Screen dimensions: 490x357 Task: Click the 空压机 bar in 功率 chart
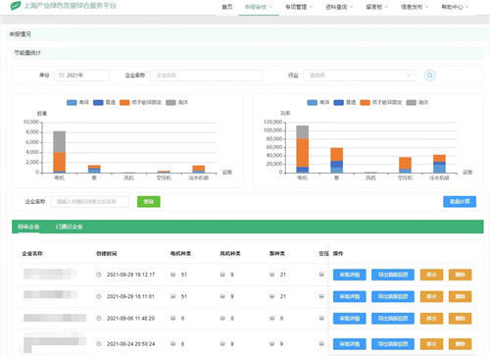pyautogui.click(x=405, y=165)
